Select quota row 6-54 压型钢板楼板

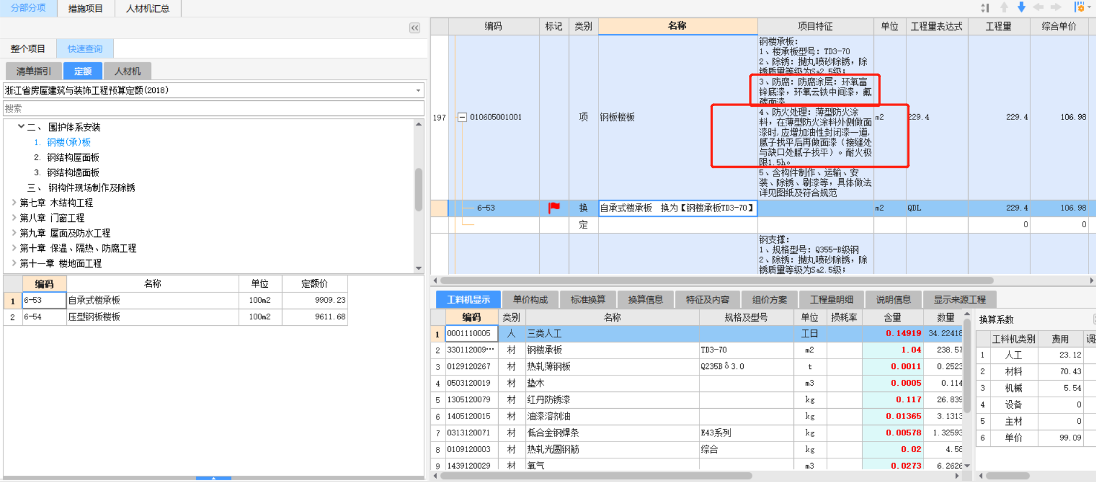click(x=176, y=317)
